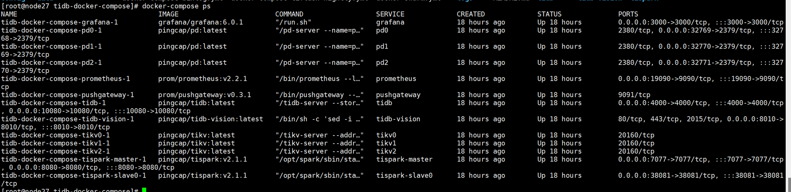Viewport: 791px width, 192px height.
Task: Click the "/bin/sh -c 'sed -i …" command
Action: coord(320,119)
